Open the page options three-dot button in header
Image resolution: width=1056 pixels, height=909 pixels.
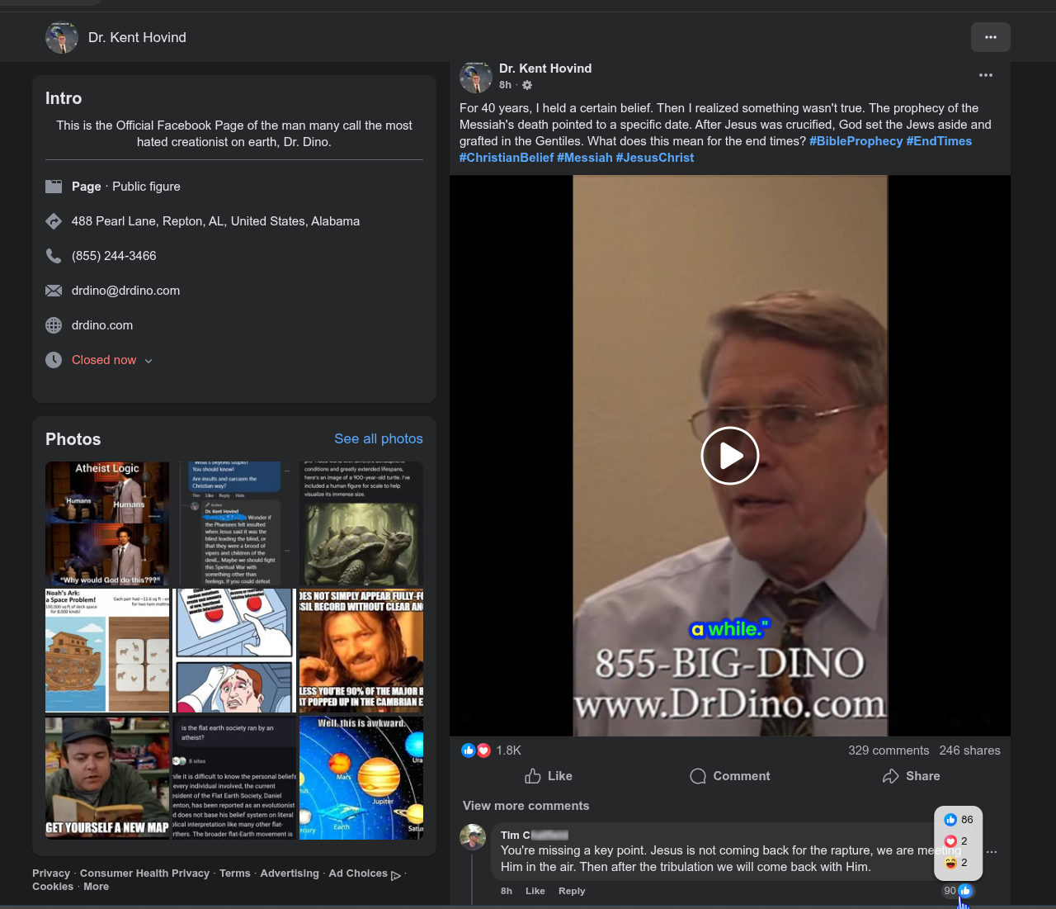tap(990, 37)
